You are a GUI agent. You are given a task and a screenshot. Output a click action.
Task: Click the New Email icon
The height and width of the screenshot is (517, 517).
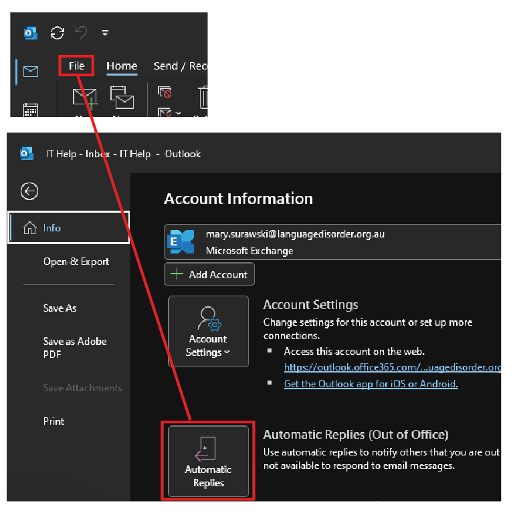click(85, 100)
